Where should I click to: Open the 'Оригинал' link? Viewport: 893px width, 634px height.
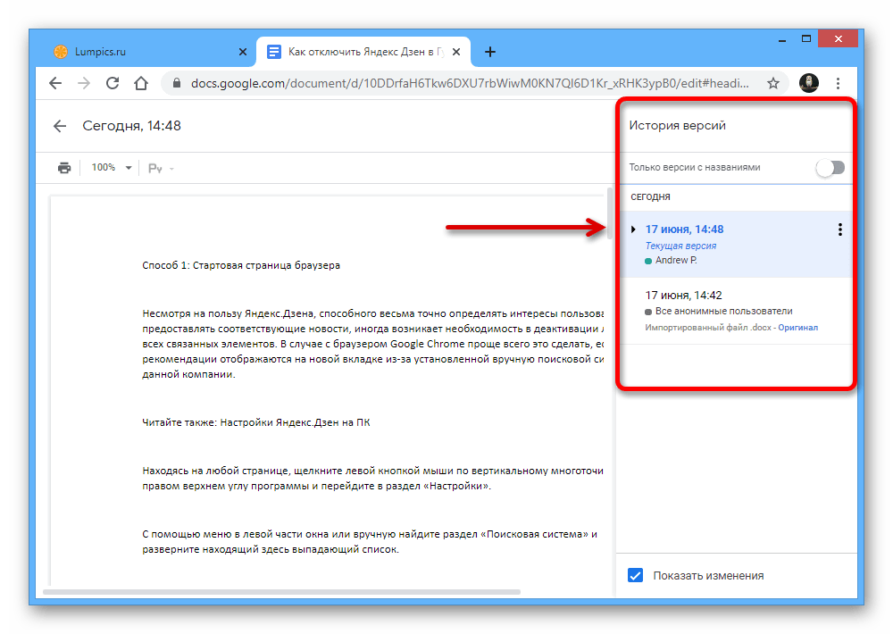click(x=797, y=328)
